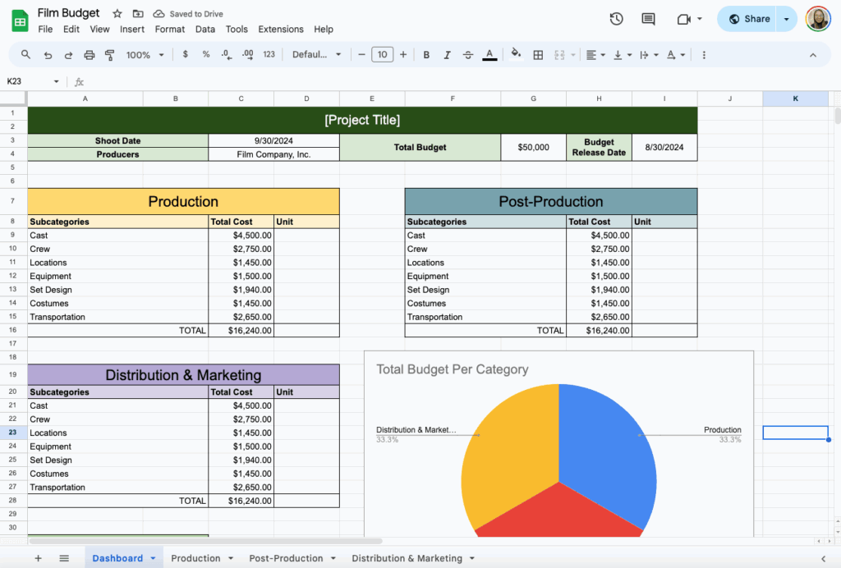Toggle strikethrough formatting

pos(467,54)
